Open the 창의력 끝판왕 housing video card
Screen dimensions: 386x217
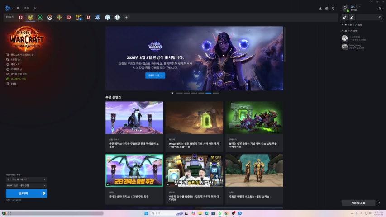tap(194, 179)
